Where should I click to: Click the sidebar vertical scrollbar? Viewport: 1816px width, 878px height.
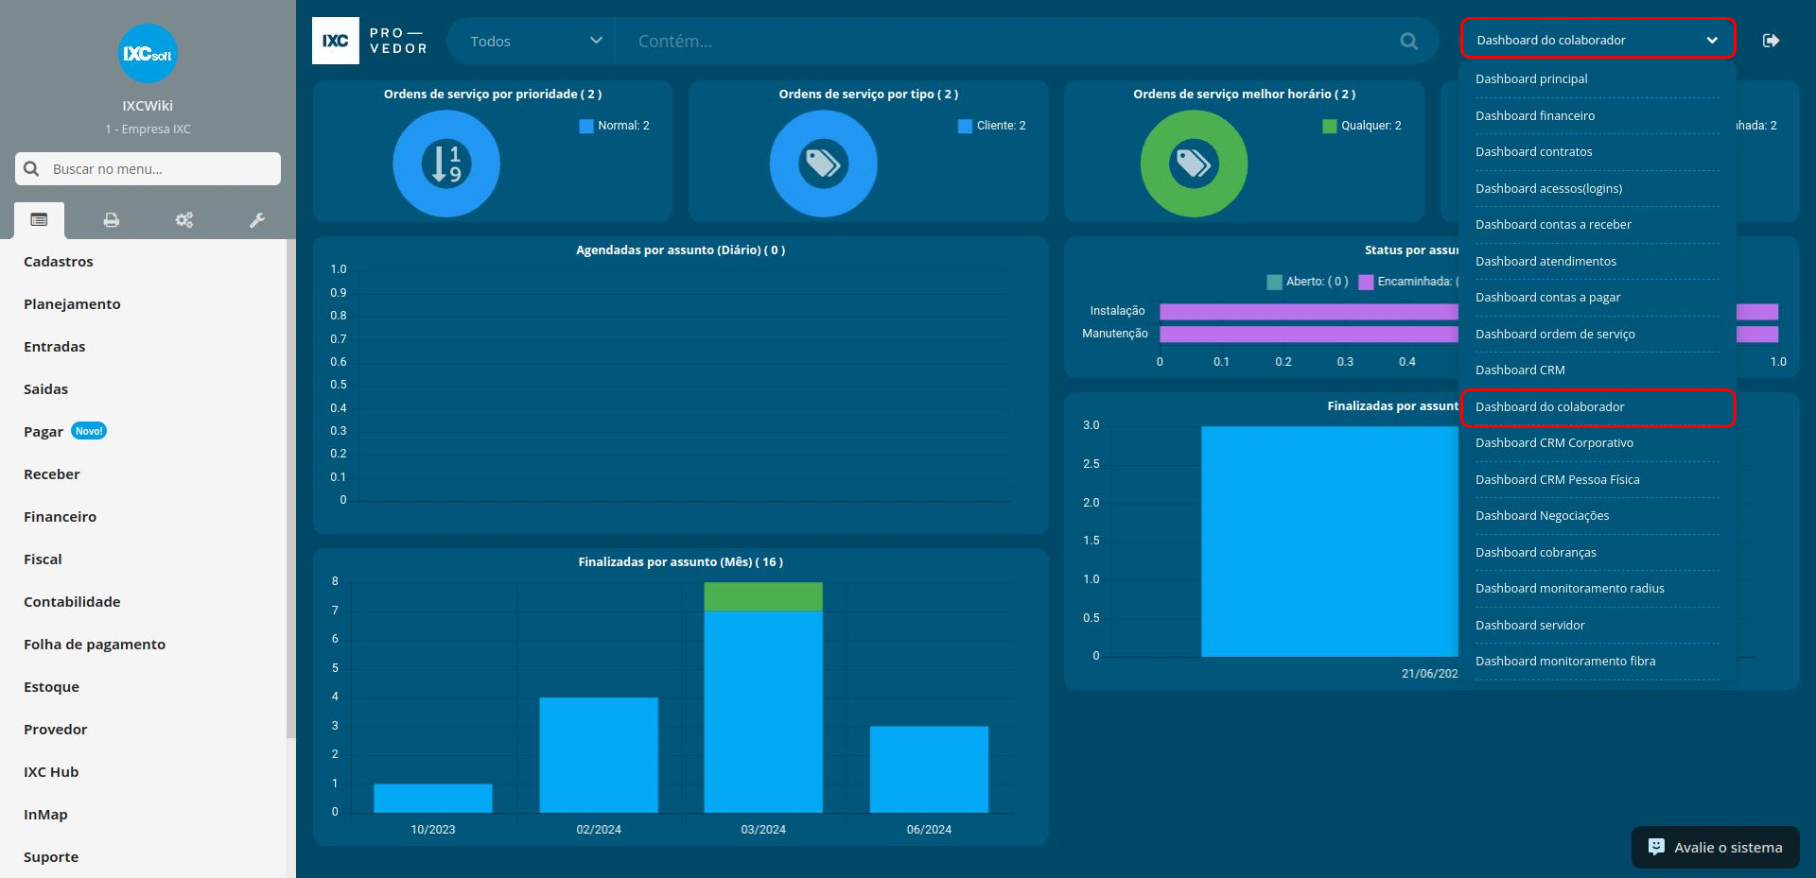point(291,489)
